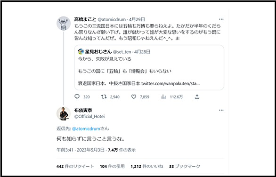
Task: View the 104 件の引用 quote tweets
Action: click(x=112, y=166)
